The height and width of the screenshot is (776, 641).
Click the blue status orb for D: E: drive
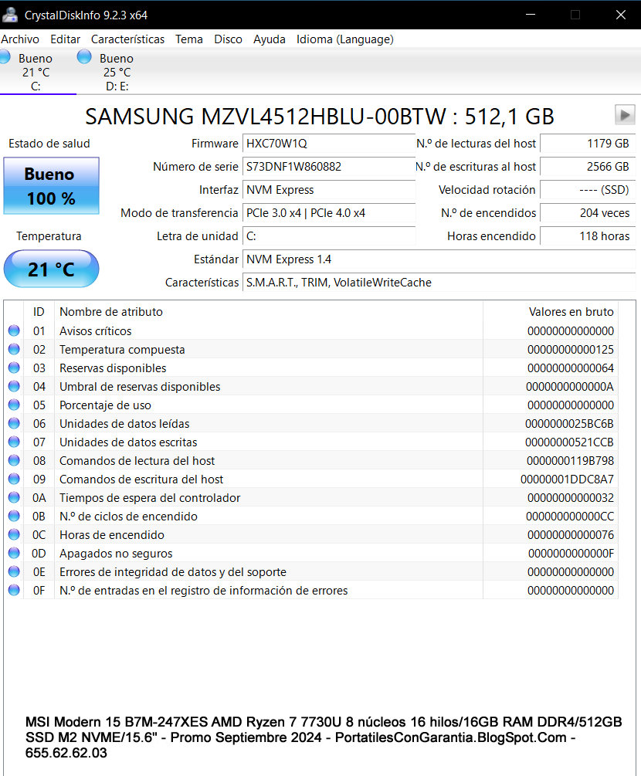pos(84,57)
